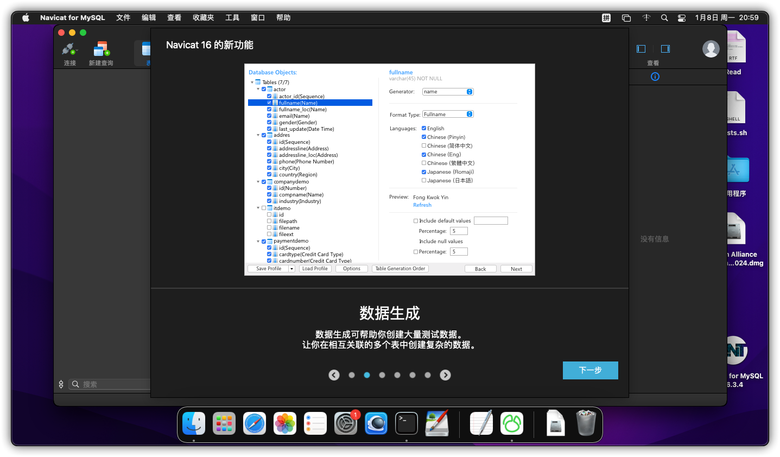
Task: Open Control Center in menu bar
Action: pos(682,18)
